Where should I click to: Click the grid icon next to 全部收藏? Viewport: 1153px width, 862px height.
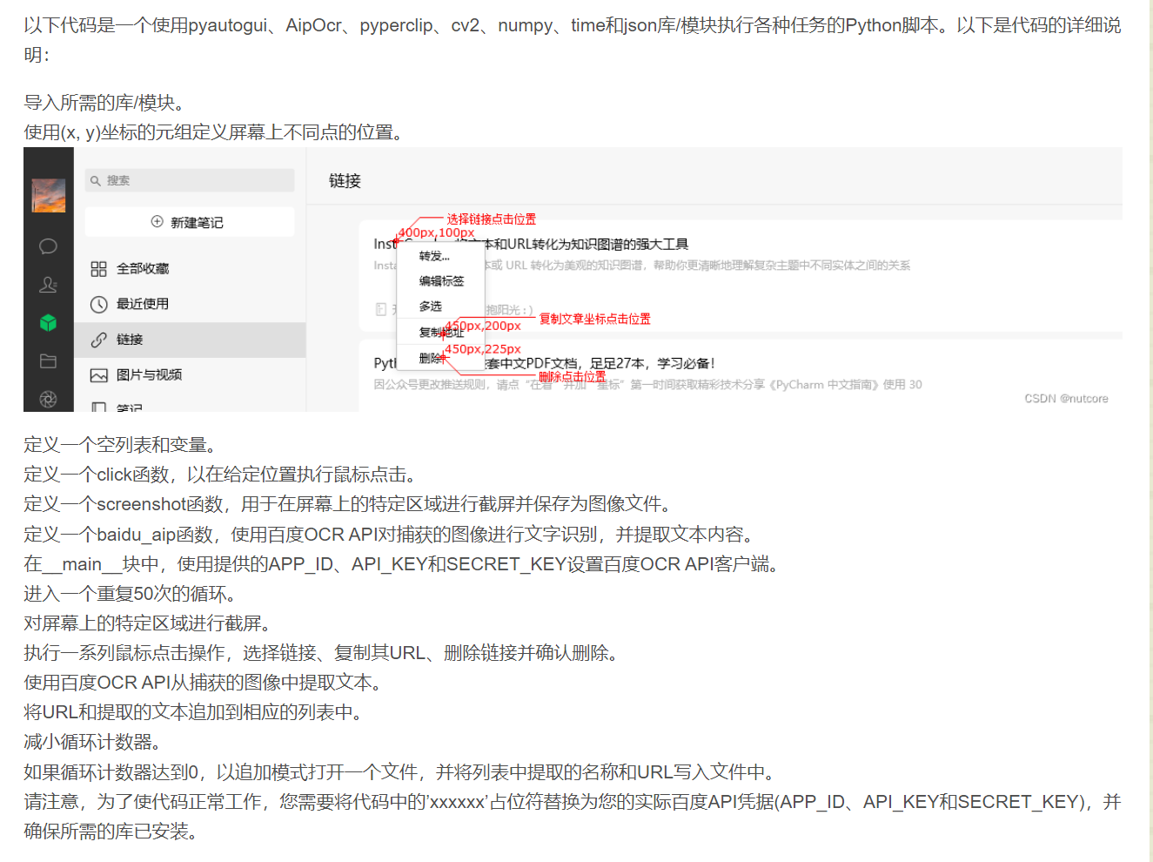click(99, 269)
